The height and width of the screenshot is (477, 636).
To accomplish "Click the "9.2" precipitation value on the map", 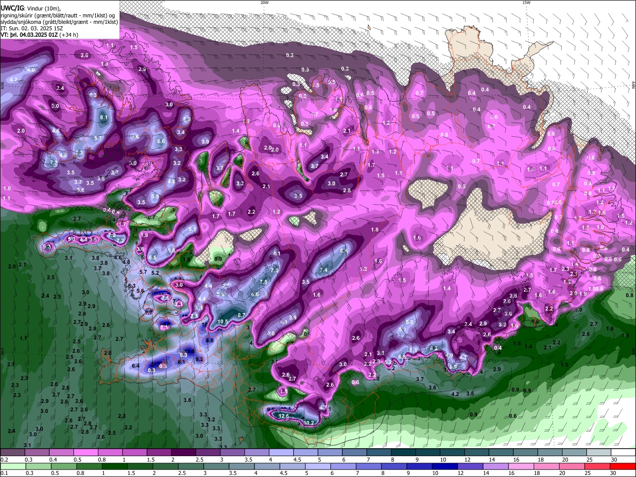I will 199,359.
